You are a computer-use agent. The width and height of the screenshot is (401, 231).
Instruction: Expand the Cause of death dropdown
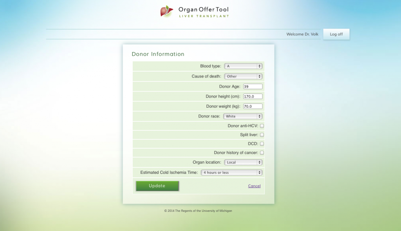pyautogui.click(x=243, y=76)
